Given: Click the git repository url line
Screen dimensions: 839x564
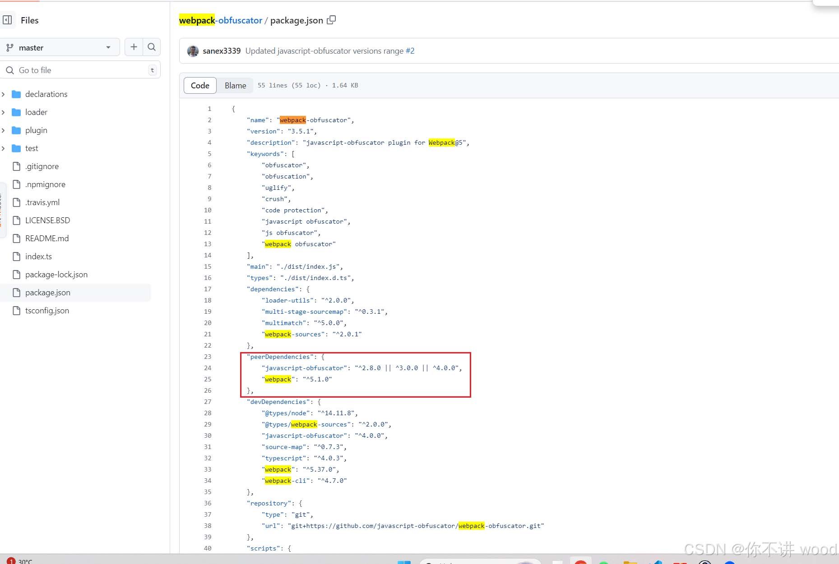Looking at the screenshot, I should point(403,526).
